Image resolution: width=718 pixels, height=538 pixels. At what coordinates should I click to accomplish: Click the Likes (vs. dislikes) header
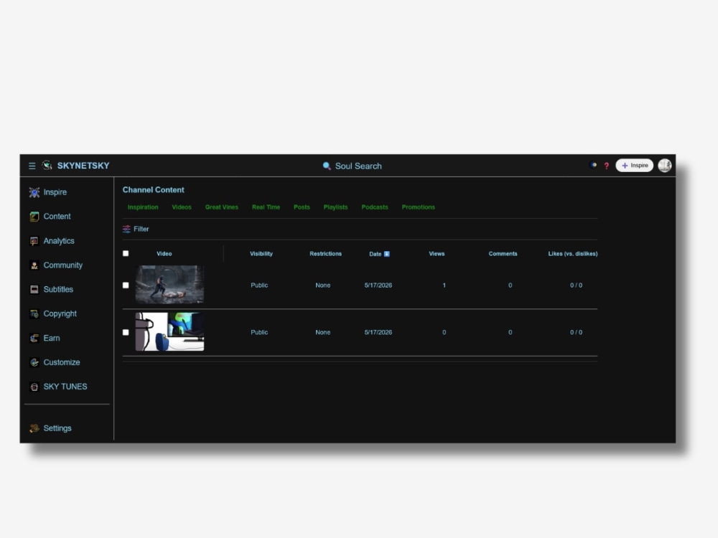(x=573, y=254)
